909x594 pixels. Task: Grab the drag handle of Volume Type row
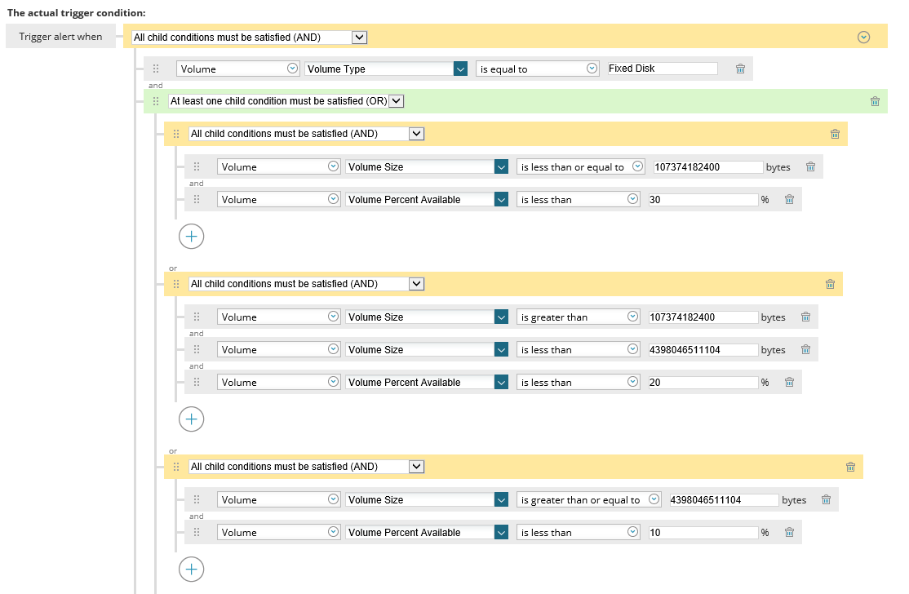[x=156, y=69]
